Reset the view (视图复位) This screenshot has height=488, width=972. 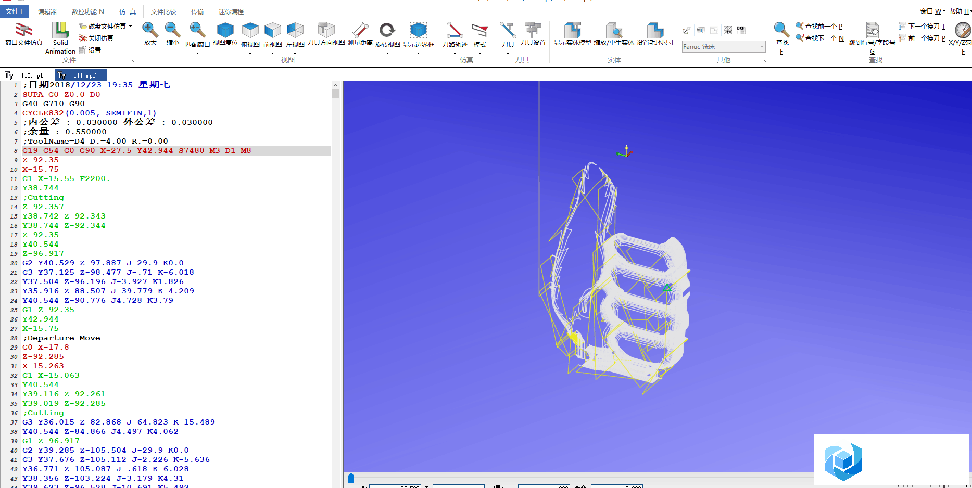point(225,34)
